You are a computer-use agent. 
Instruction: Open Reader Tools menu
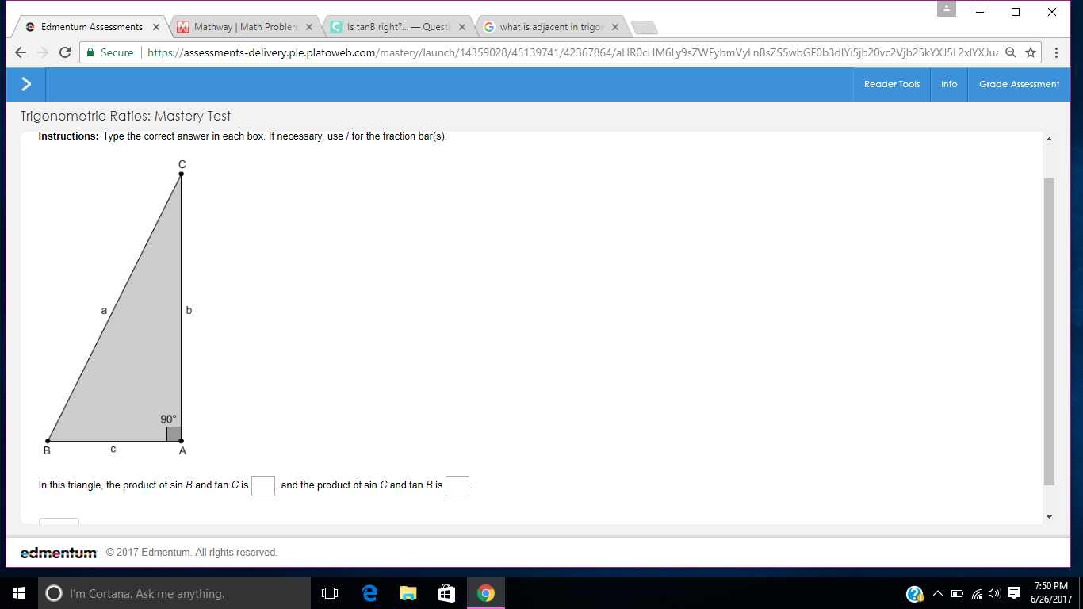(892, 84)
